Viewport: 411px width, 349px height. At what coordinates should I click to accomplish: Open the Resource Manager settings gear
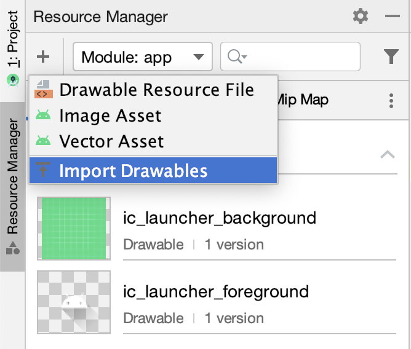tap(361, 17)
